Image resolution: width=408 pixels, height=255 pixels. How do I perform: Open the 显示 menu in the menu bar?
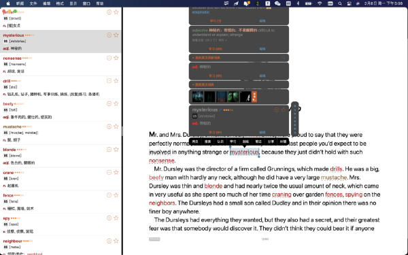[73, 3]
